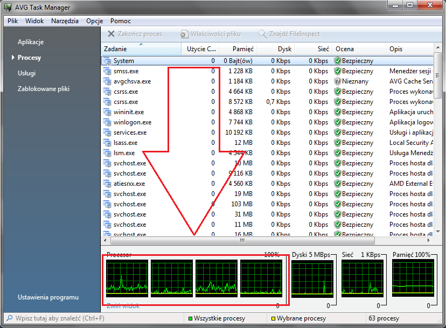
Task: Click the winlogon.exe process icon
Action: 107,122
